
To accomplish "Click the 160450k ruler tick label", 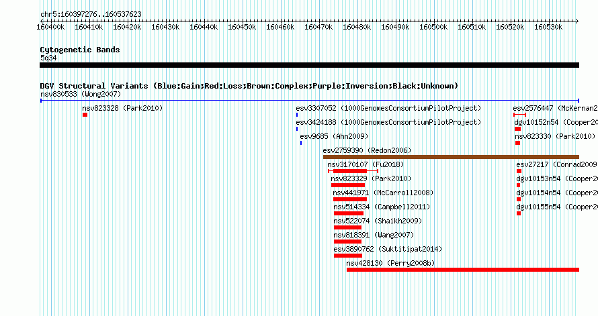I will 242,27.
